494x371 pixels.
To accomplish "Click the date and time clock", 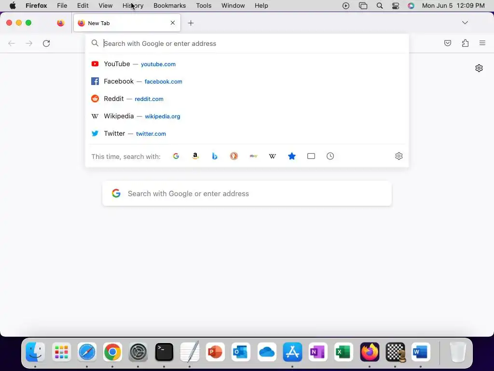I will [x=453, y=6].
